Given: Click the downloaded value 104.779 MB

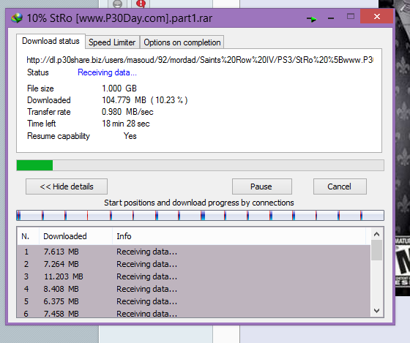Looking at the screenshot, I should coord(124,100).
